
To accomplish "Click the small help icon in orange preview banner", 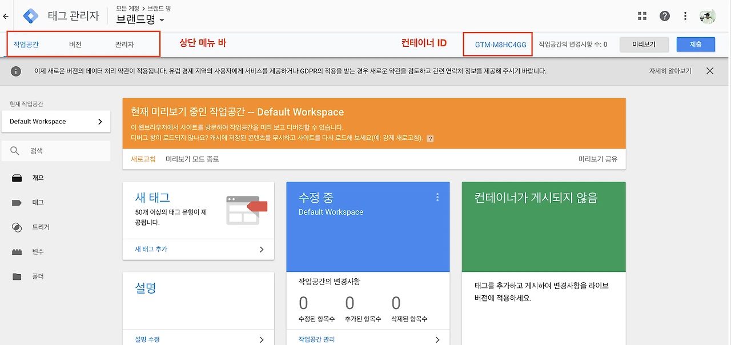I will pyautogui.click(x=430, y=138).
